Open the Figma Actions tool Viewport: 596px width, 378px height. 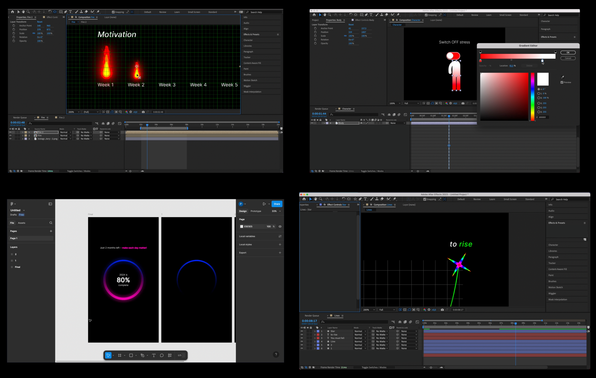pyautogui.click(x=170, y=355)
